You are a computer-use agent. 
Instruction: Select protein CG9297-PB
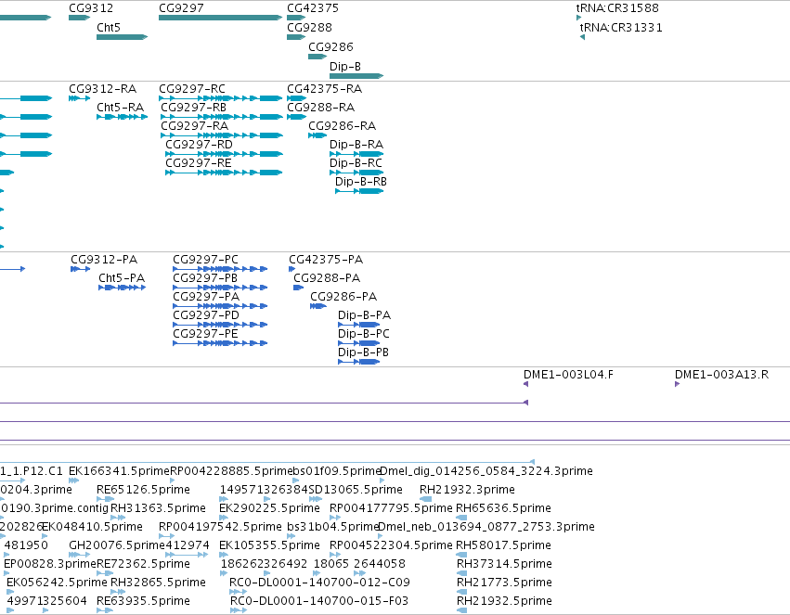point(205,279)
